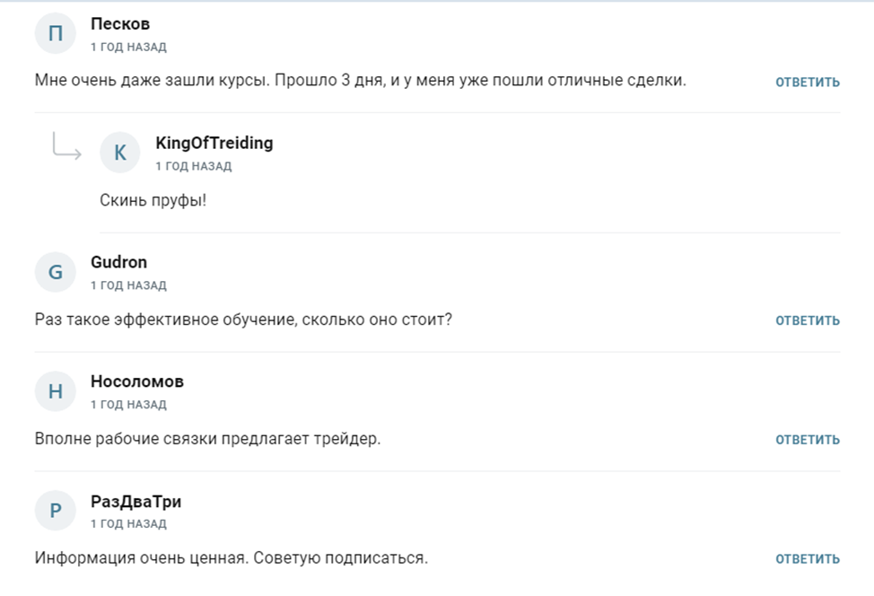Open the KingOfTreiding username profile
Image resolution: width=874 pixels, height=596 pixels.
coord(214,143)
